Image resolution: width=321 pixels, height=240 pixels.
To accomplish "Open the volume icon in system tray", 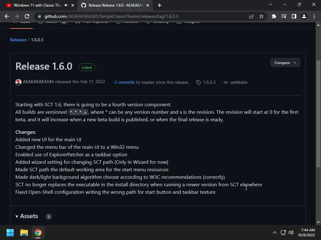I will (291, 232).
